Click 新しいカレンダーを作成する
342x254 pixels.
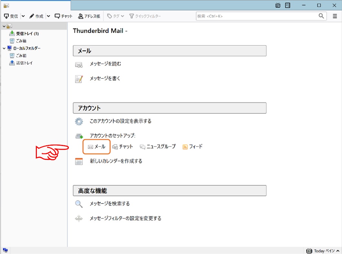point(116,161)
